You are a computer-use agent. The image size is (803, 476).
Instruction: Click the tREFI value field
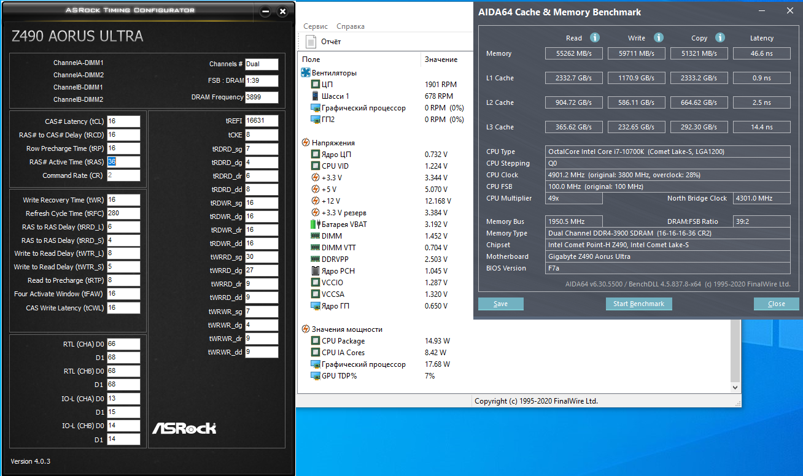(262, 121)
